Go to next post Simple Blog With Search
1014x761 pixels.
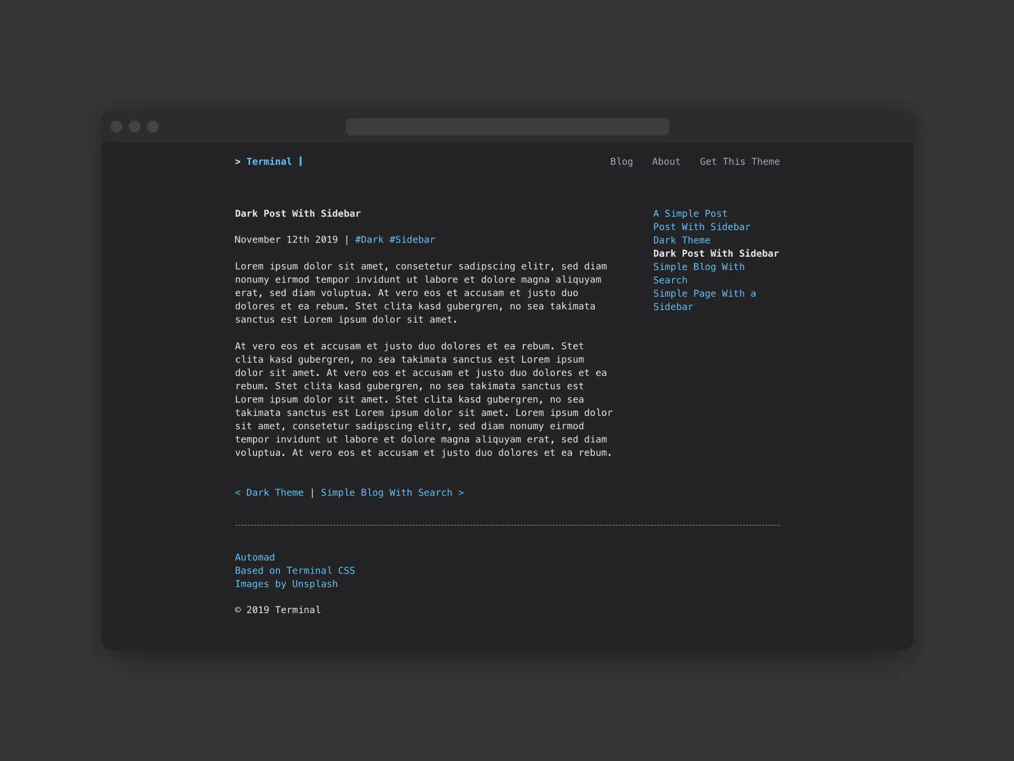coord(392,493)
